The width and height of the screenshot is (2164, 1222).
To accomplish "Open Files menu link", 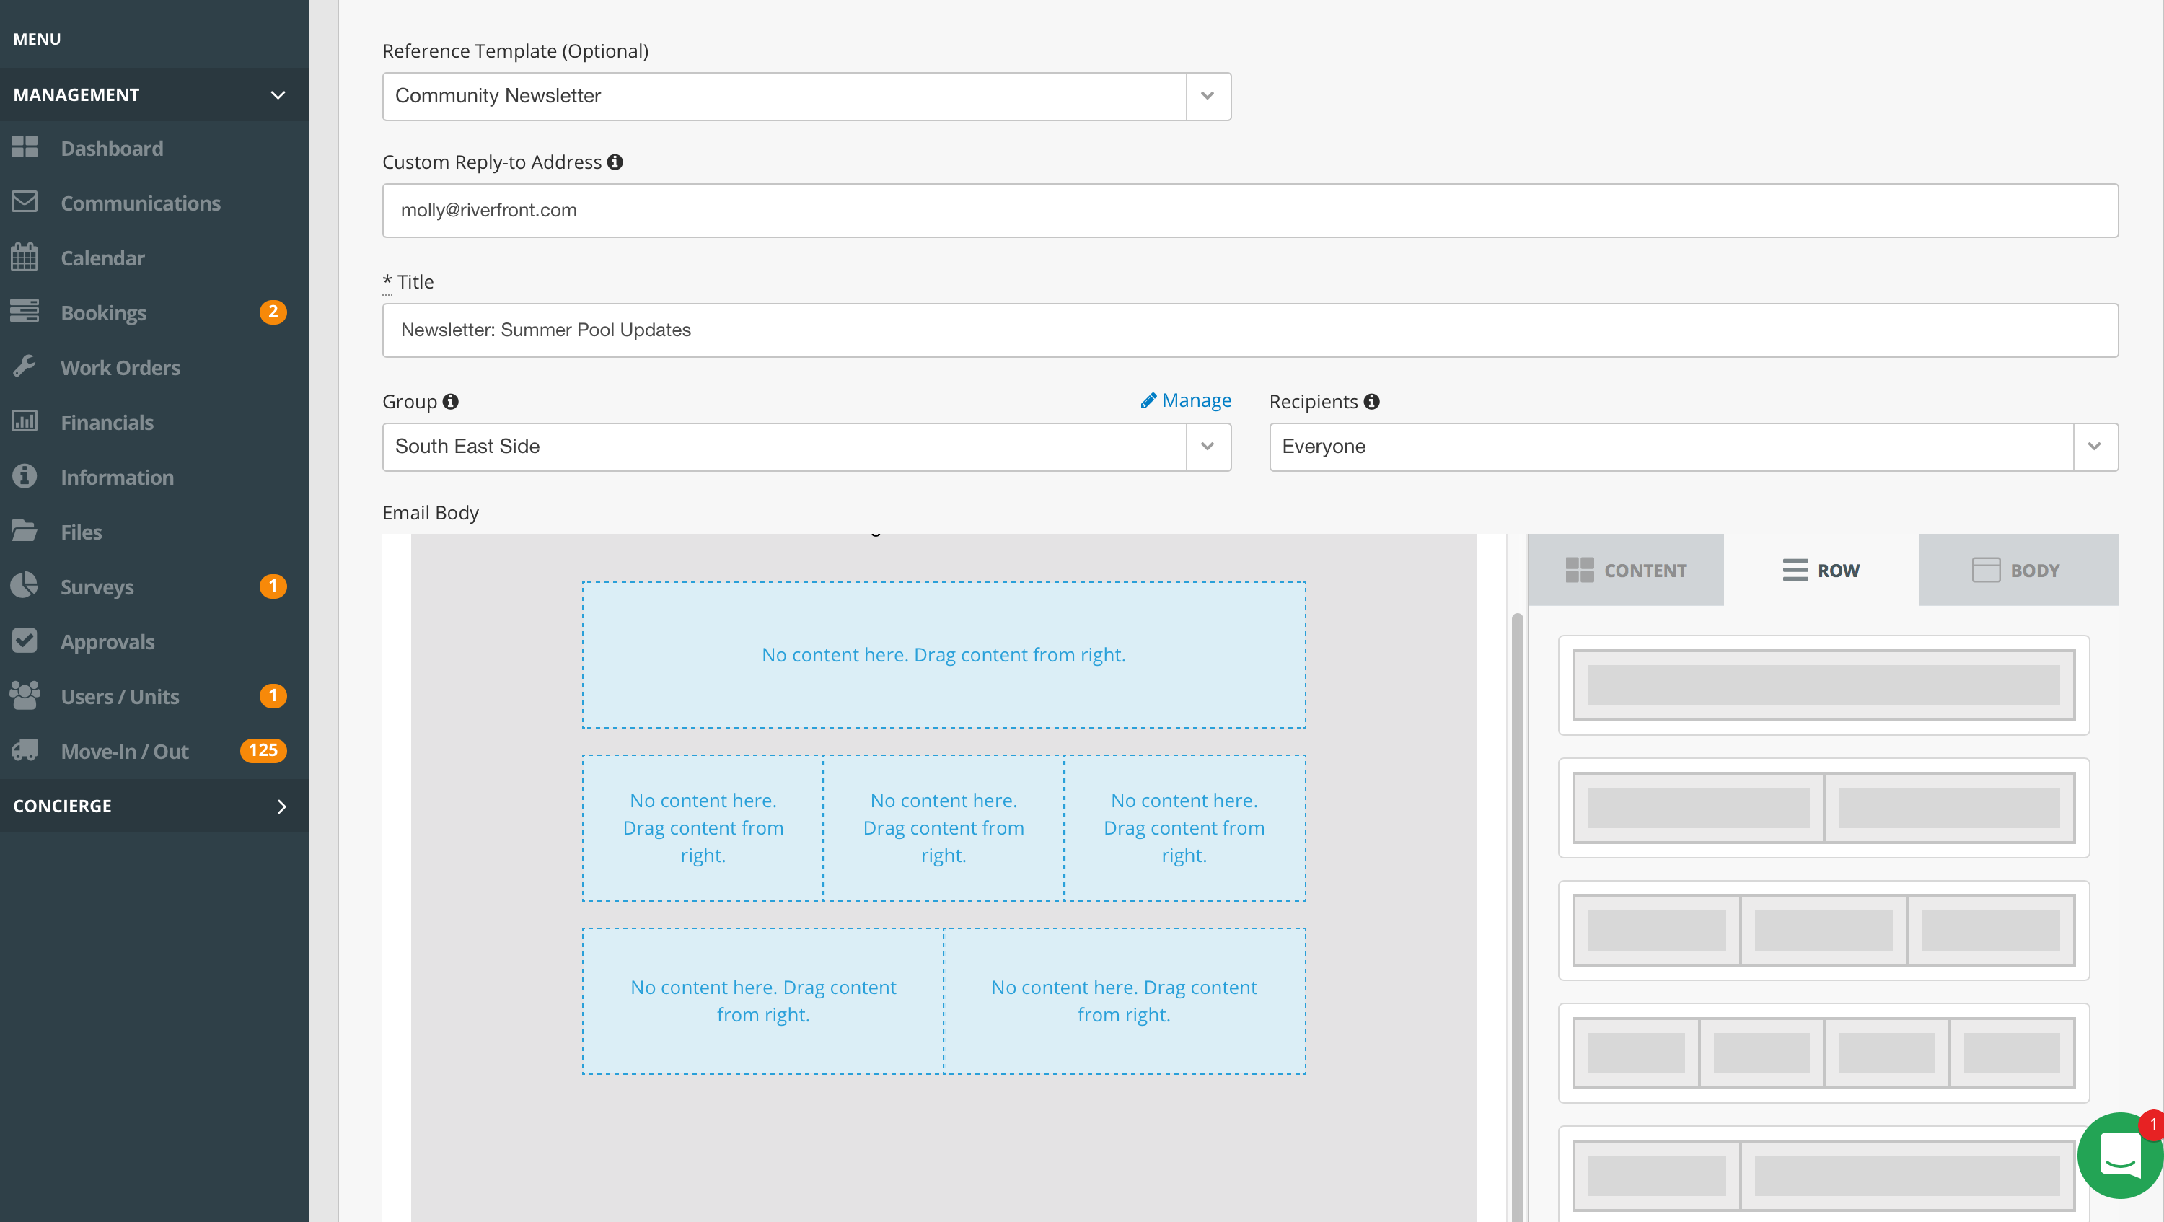I will pos(81,532).
